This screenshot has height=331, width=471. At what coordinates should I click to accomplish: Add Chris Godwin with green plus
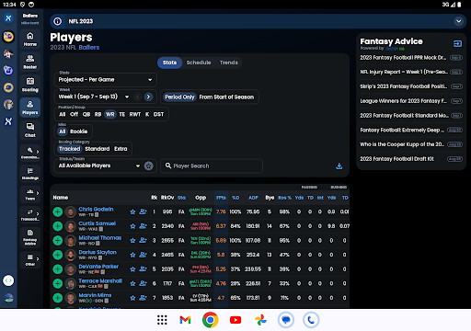point(58,211)
